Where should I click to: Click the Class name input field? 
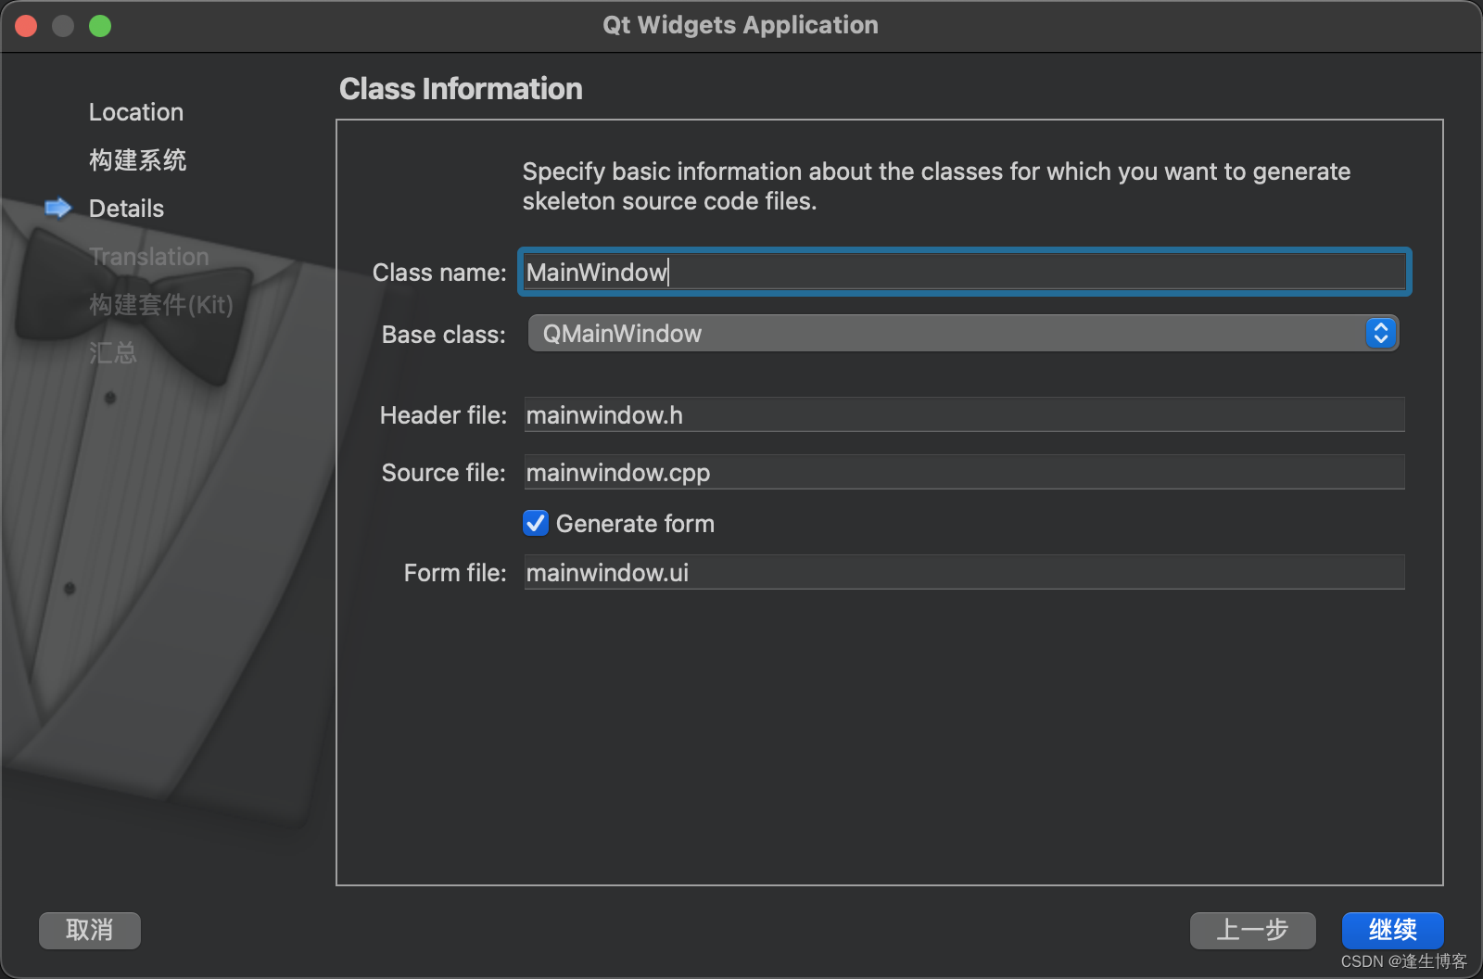coord(964,272)
